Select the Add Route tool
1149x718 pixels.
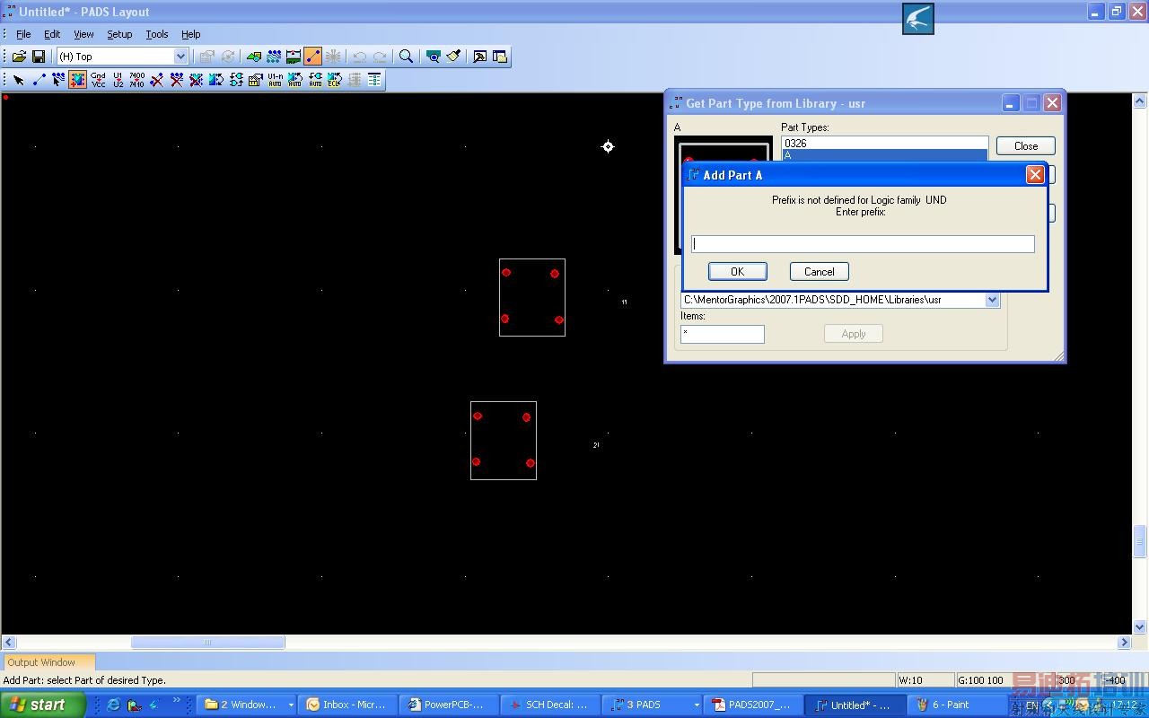pyautogui.click(x=58, y=80)
